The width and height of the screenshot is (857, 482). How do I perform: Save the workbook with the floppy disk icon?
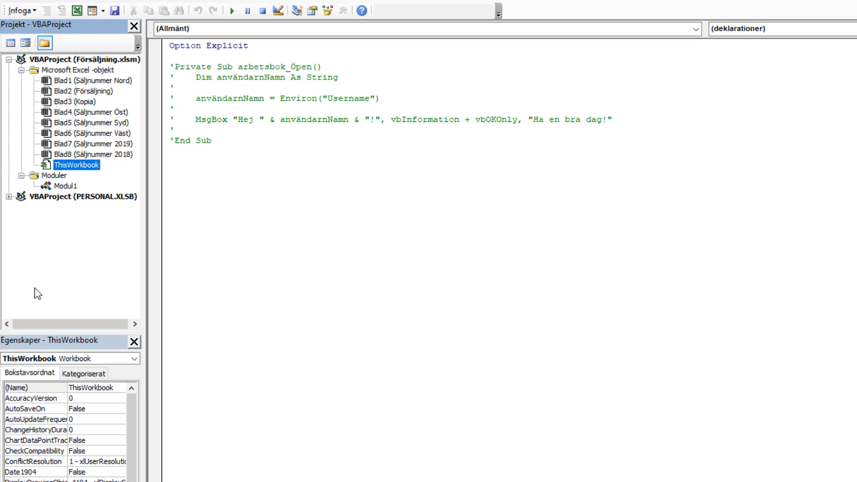click(115, 10)
